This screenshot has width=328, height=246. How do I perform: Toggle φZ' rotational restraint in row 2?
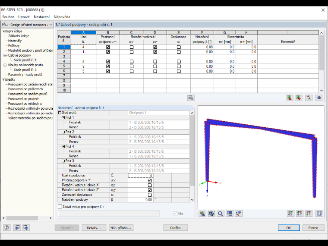[155, 52]
